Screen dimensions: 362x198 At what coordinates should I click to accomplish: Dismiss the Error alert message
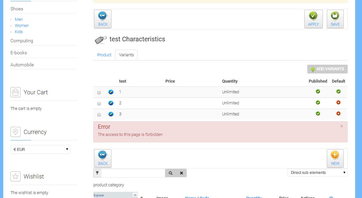[x=341, y=126]
